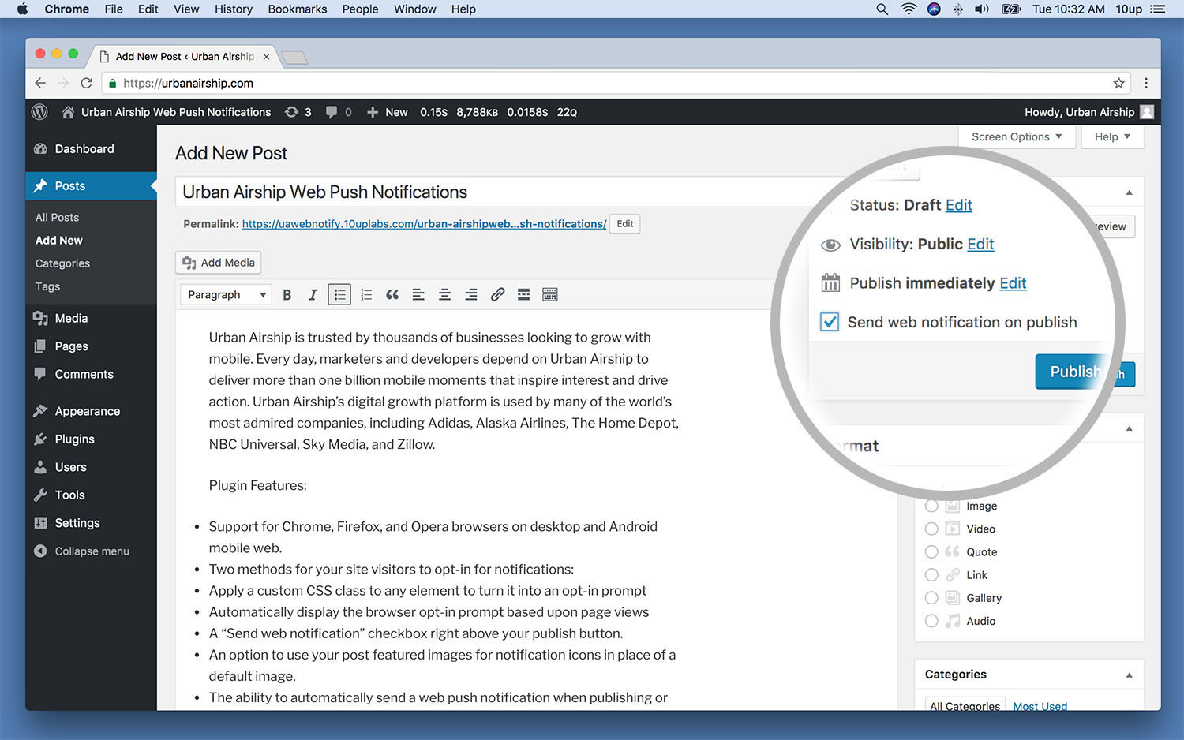Select the Gallery post format
1184x740 pixels.
(x=931, y=597)
